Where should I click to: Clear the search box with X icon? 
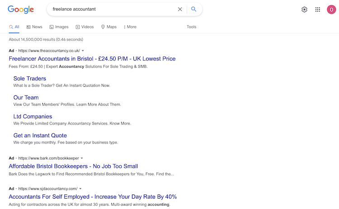coord(180,9)
